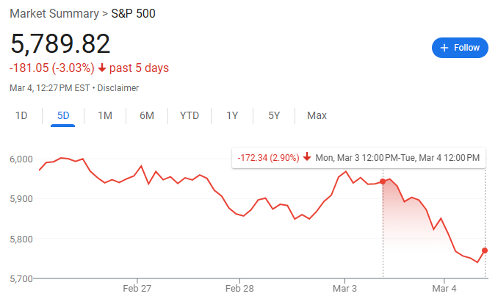Click the Market Summary breadcrumb

click(x=53, y=13)
